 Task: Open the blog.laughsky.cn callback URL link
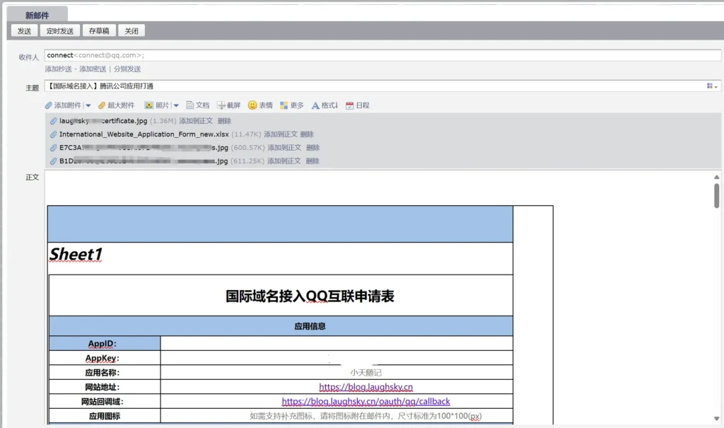coord(366,401)
